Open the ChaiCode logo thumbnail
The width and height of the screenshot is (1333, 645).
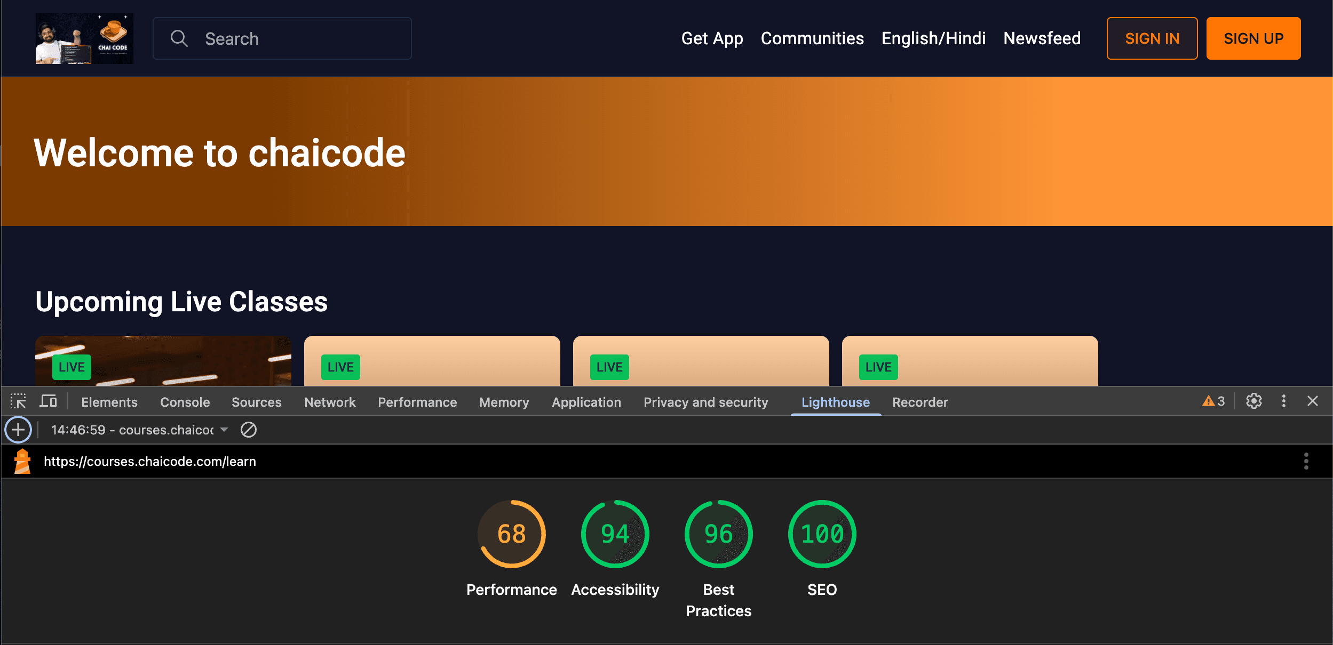(84, 38)
